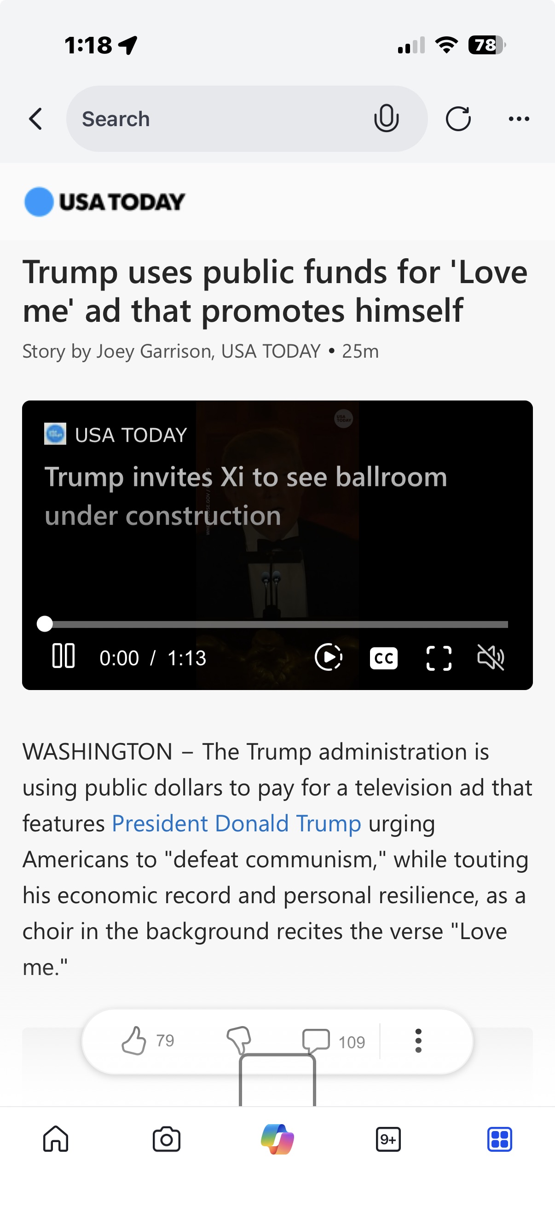Enter fullscreen video mode
The image size is (555, 1207).
439,658
